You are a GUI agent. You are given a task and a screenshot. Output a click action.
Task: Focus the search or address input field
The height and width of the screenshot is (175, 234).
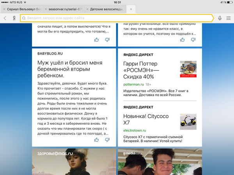117,18
